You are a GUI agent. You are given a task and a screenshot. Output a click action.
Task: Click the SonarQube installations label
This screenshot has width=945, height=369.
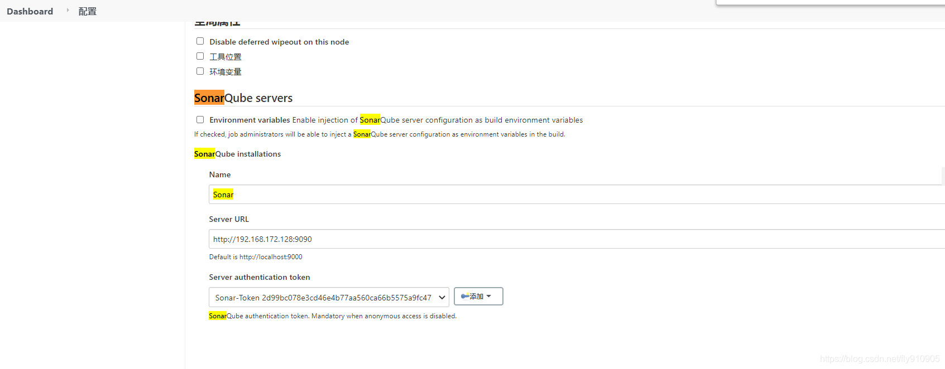[x=237, y=154]
